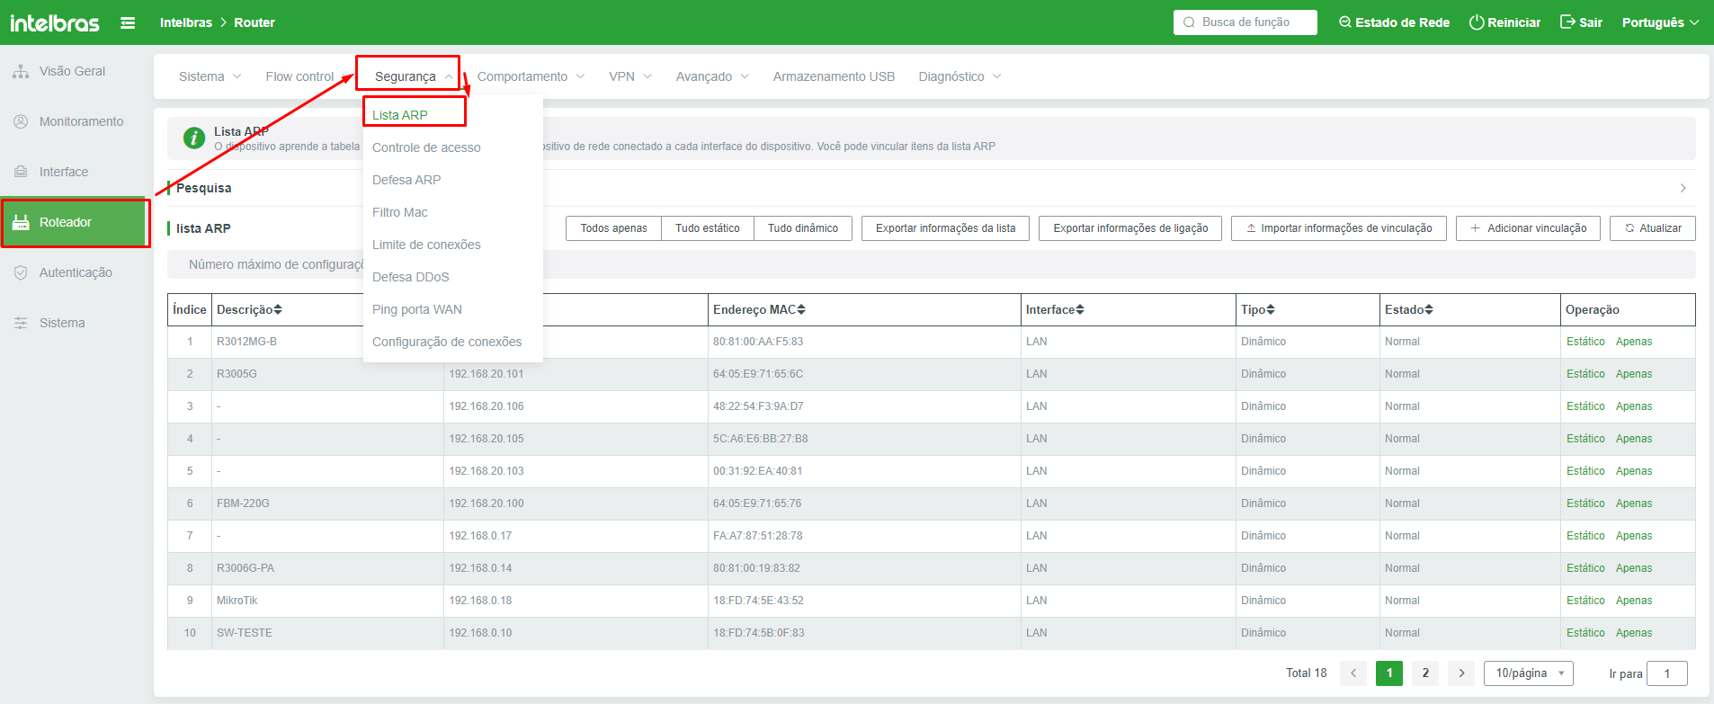Viewport: 1714px width, 704px height.
Task: Click Exportar informações da lista
Action: (x=946, y=228)
